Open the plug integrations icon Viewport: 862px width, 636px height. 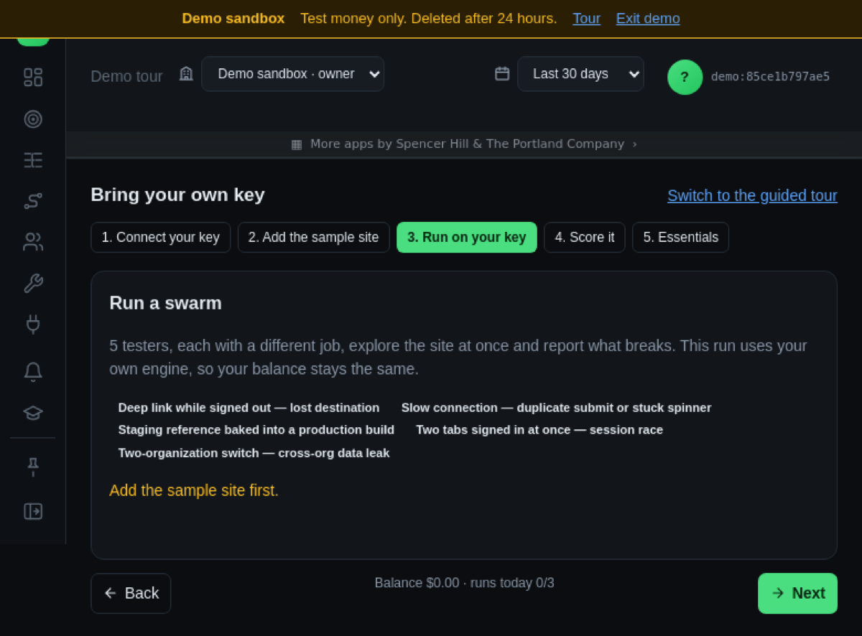pyautogui.click(x=33, y=324)
